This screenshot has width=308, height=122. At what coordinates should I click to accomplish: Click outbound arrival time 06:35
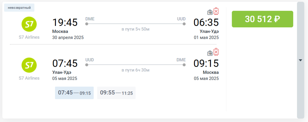click(x=206, y=22)
